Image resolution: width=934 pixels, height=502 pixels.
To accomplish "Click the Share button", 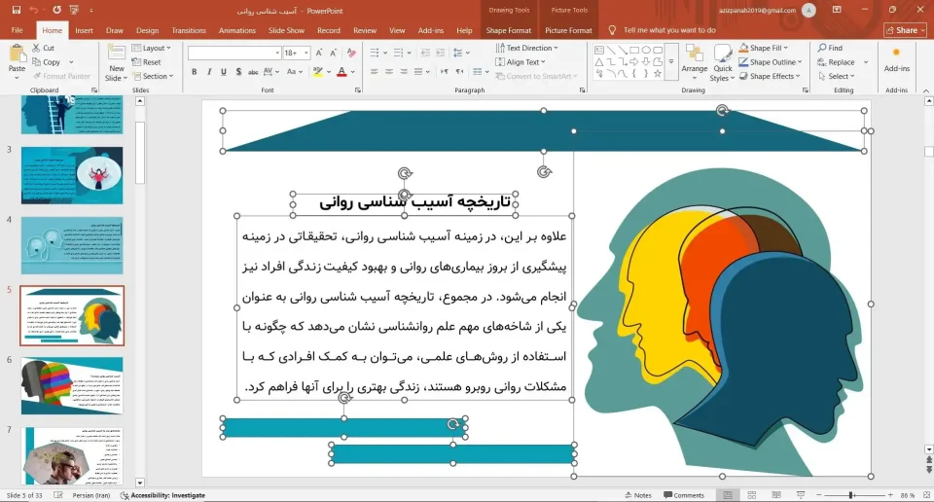I will click(906, 30).
